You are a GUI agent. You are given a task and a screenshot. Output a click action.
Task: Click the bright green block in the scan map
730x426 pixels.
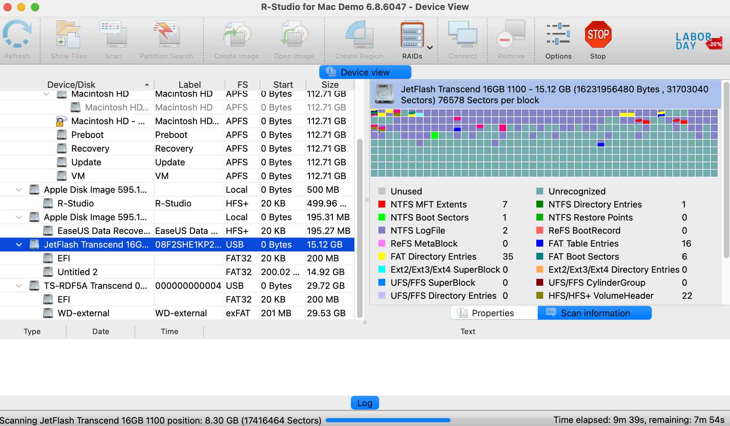pos(434,135)
